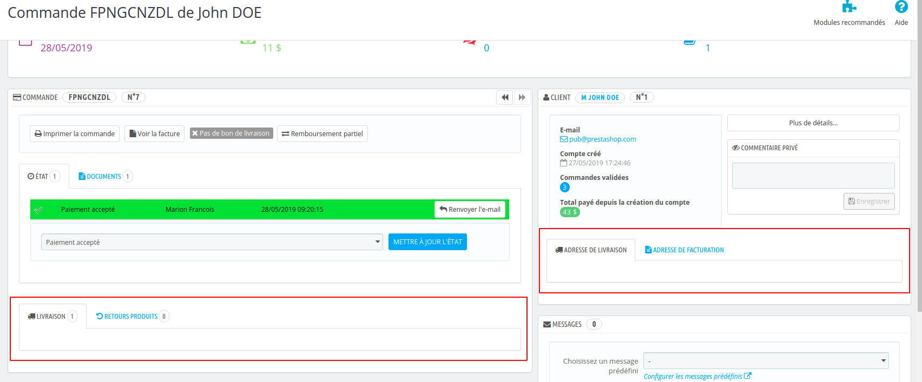The width and height of the screenshot is (922, 382).
Task: Click the commandes validées badge 3
Action: pos(564,187)
